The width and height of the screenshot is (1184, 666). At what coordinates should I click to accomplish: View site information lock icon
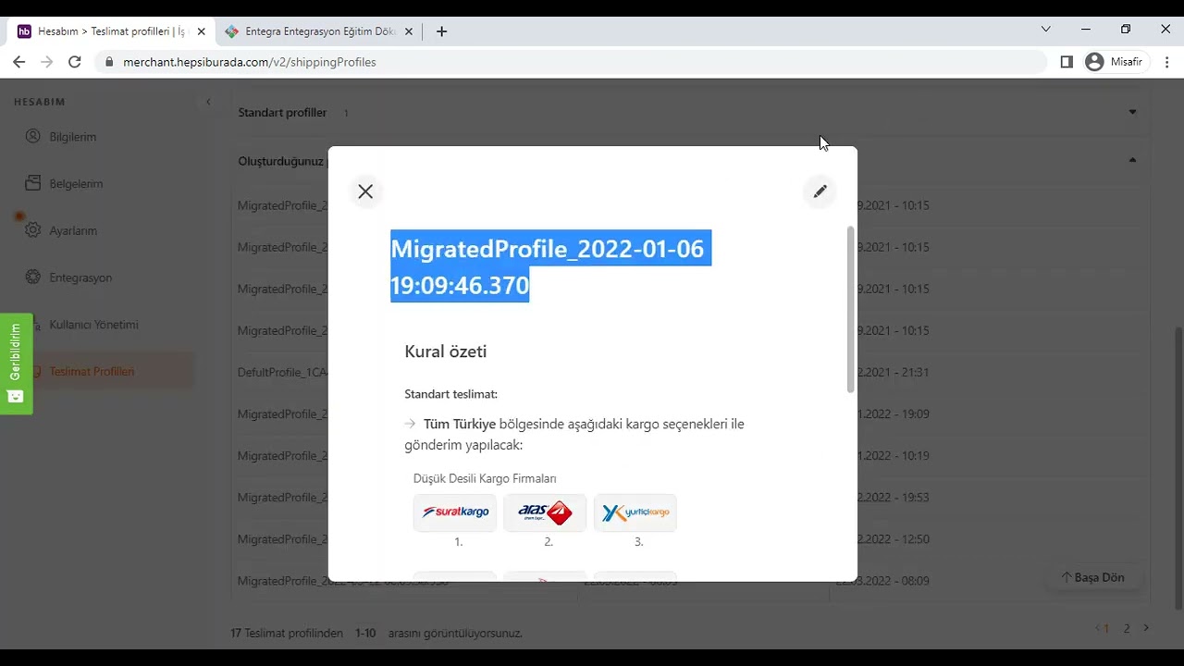[x=109, y=62]
